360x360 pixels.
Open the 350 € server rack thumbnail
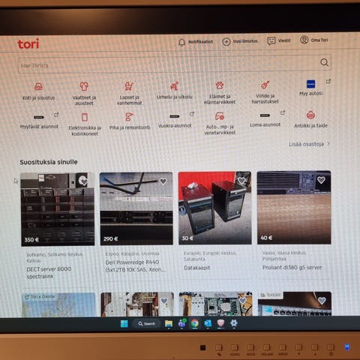[x=58, y=209]
